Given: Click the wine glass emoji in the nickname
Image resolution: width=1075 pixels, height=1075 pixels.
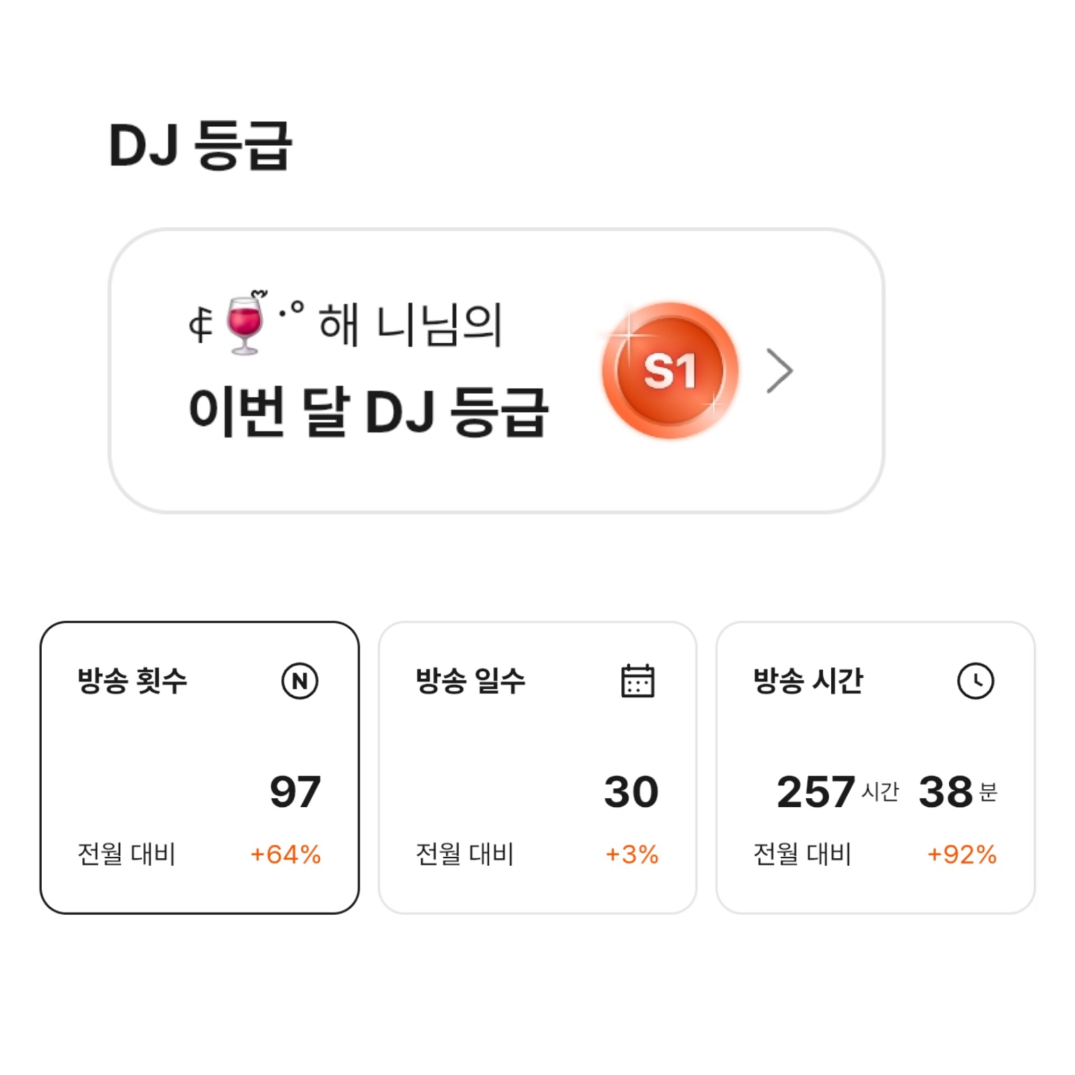Looking at the screenshot, I should coord(244,325).
